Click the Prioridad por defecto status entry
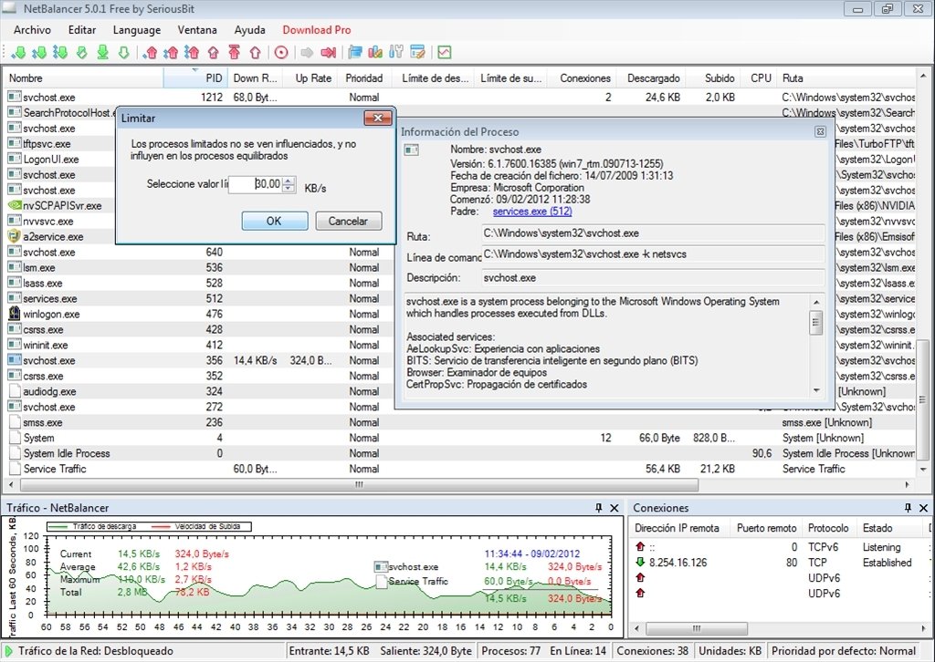 pos(843,651)
